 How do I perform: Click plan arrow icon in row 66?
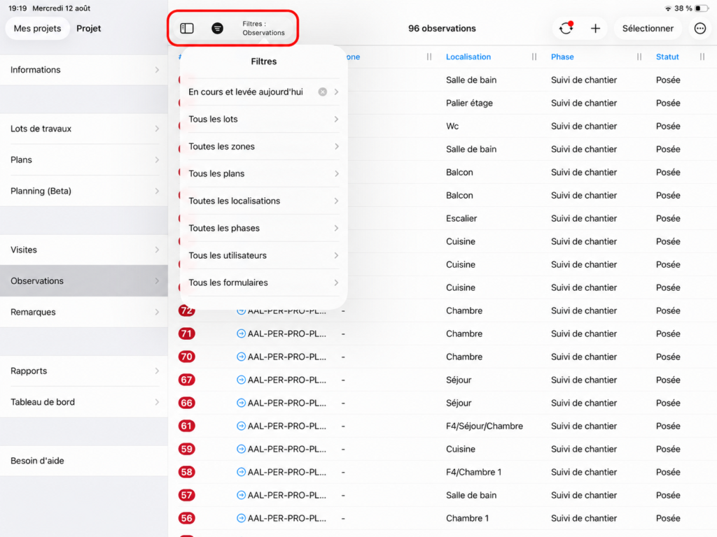(x=241, y=403)
